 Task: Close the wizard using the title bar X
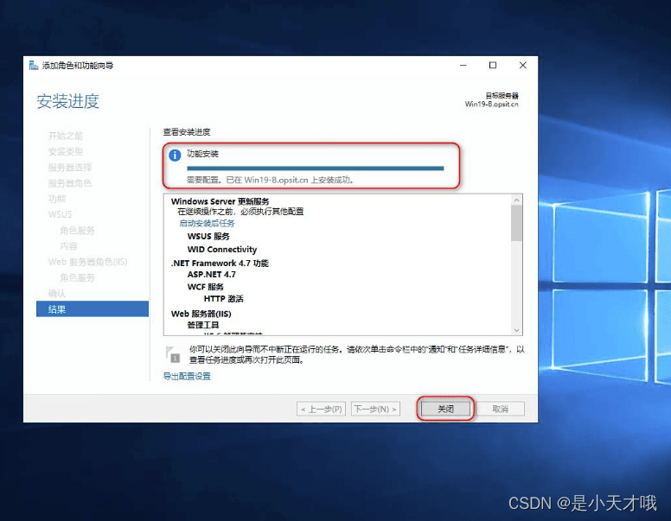(x=522, y=66)
